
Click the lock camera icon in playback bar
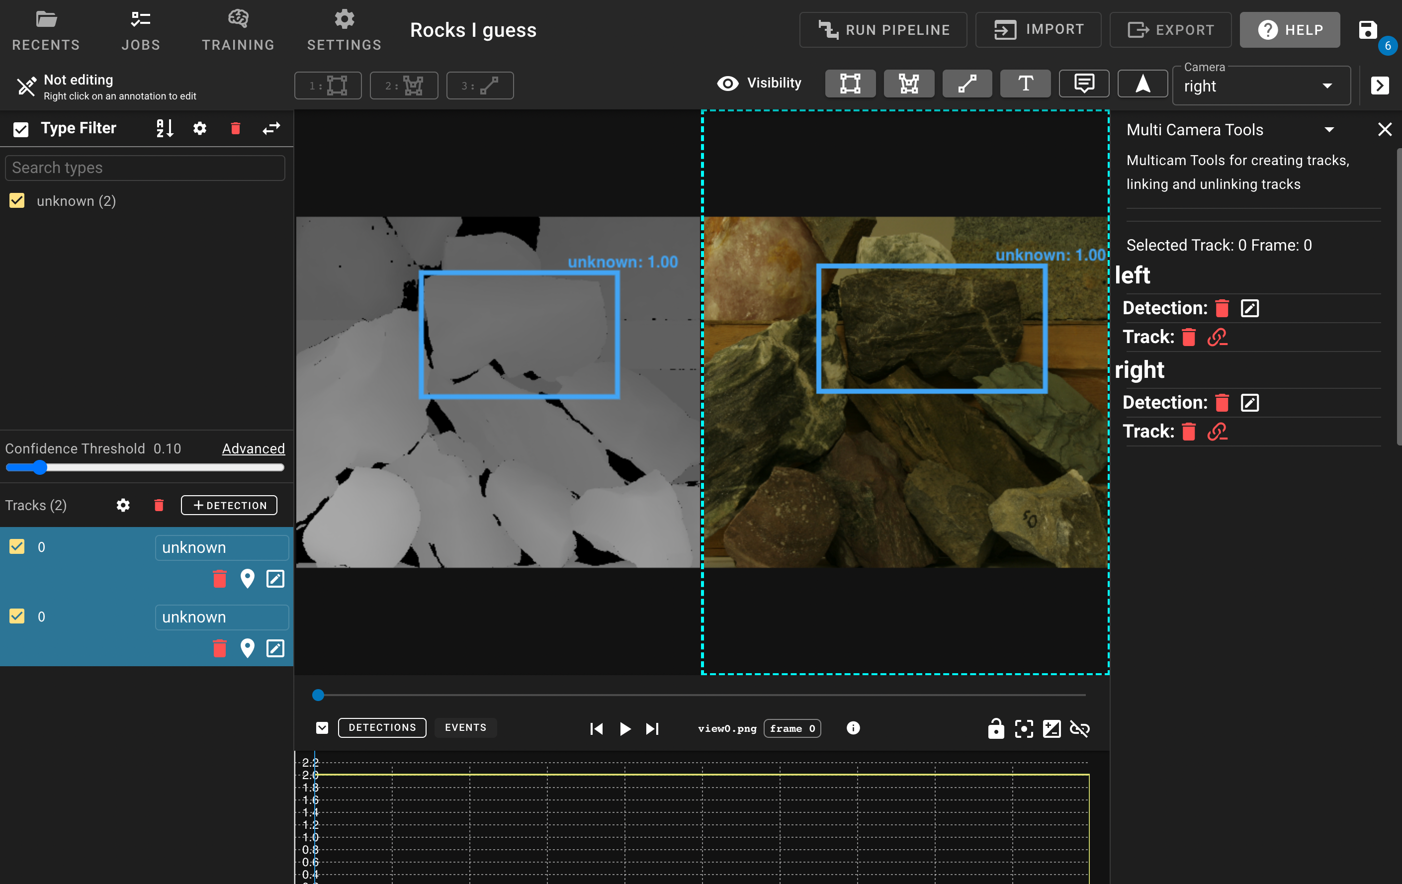click(x=996, y=728)
